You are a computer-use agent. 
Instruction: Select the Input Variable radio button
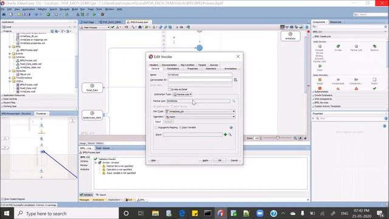click(181, 127)
